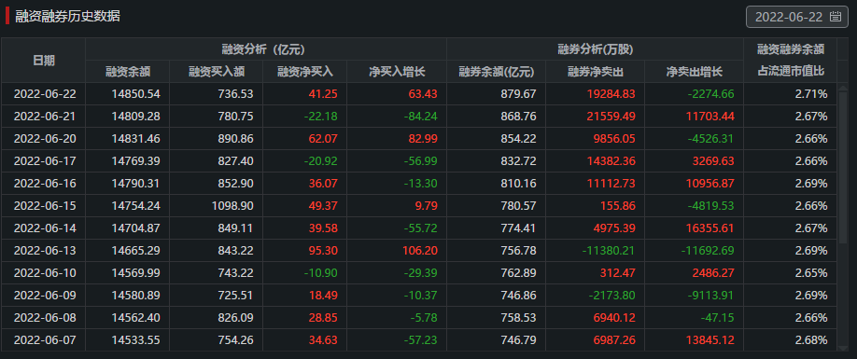
Task: Click the 融资分析（亿元）group header
Action: (266, 49)
